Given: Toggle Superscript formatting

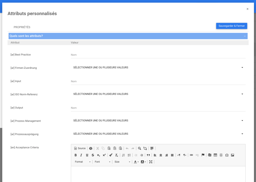Looking at the screenshot, I should tap(104, 155).
